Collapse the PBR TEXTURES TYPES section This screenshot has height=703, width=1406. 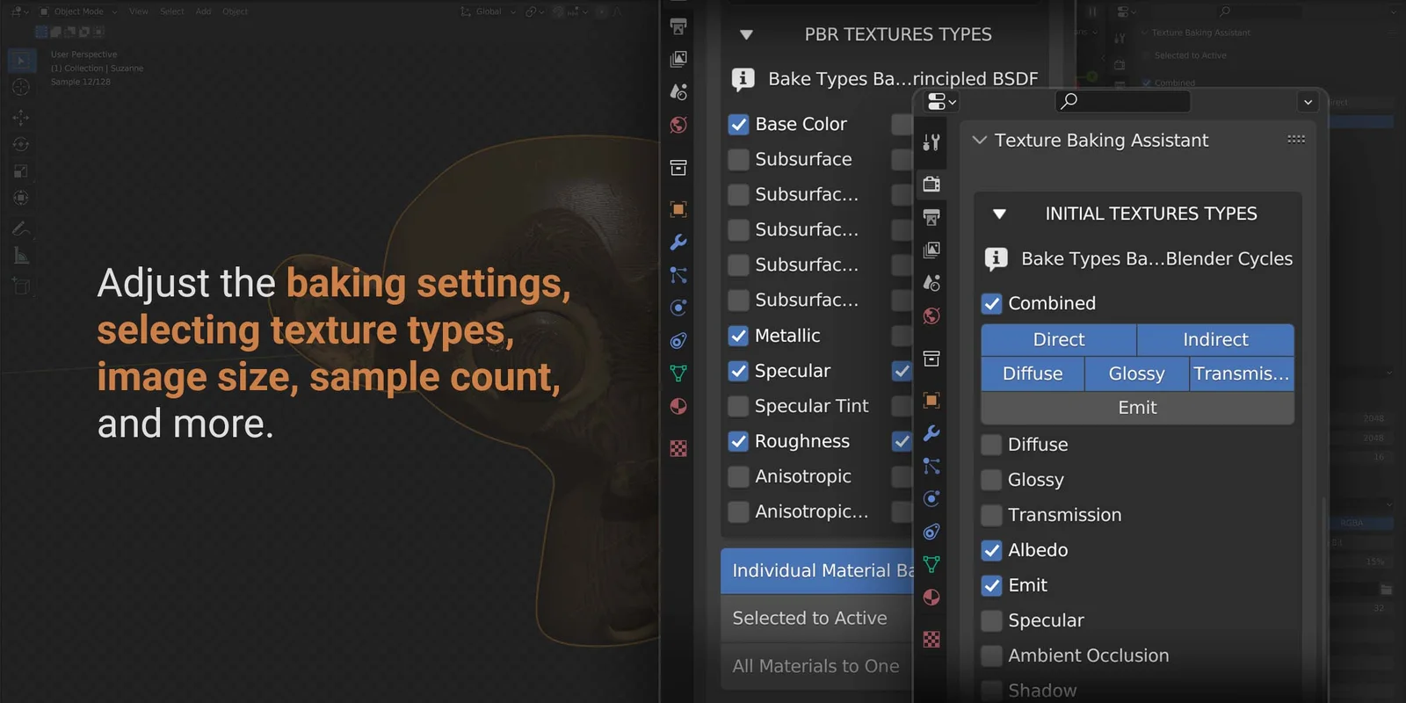coord(746,35)
